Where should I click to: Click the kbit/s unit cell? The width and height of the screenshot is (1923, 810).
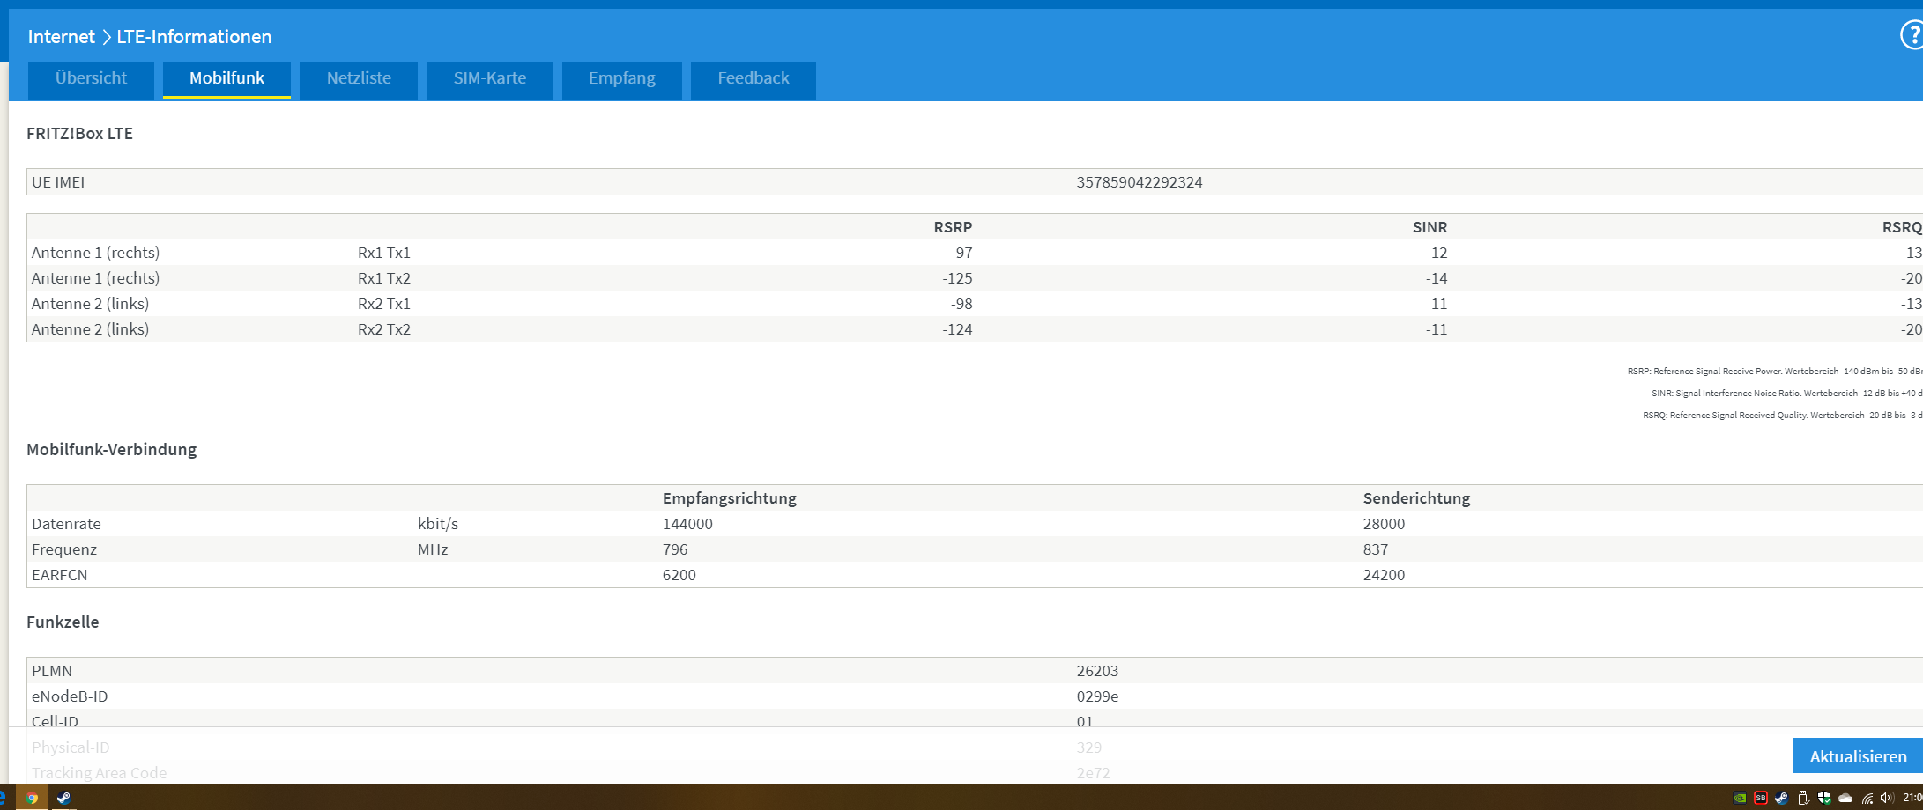(438, 524)
